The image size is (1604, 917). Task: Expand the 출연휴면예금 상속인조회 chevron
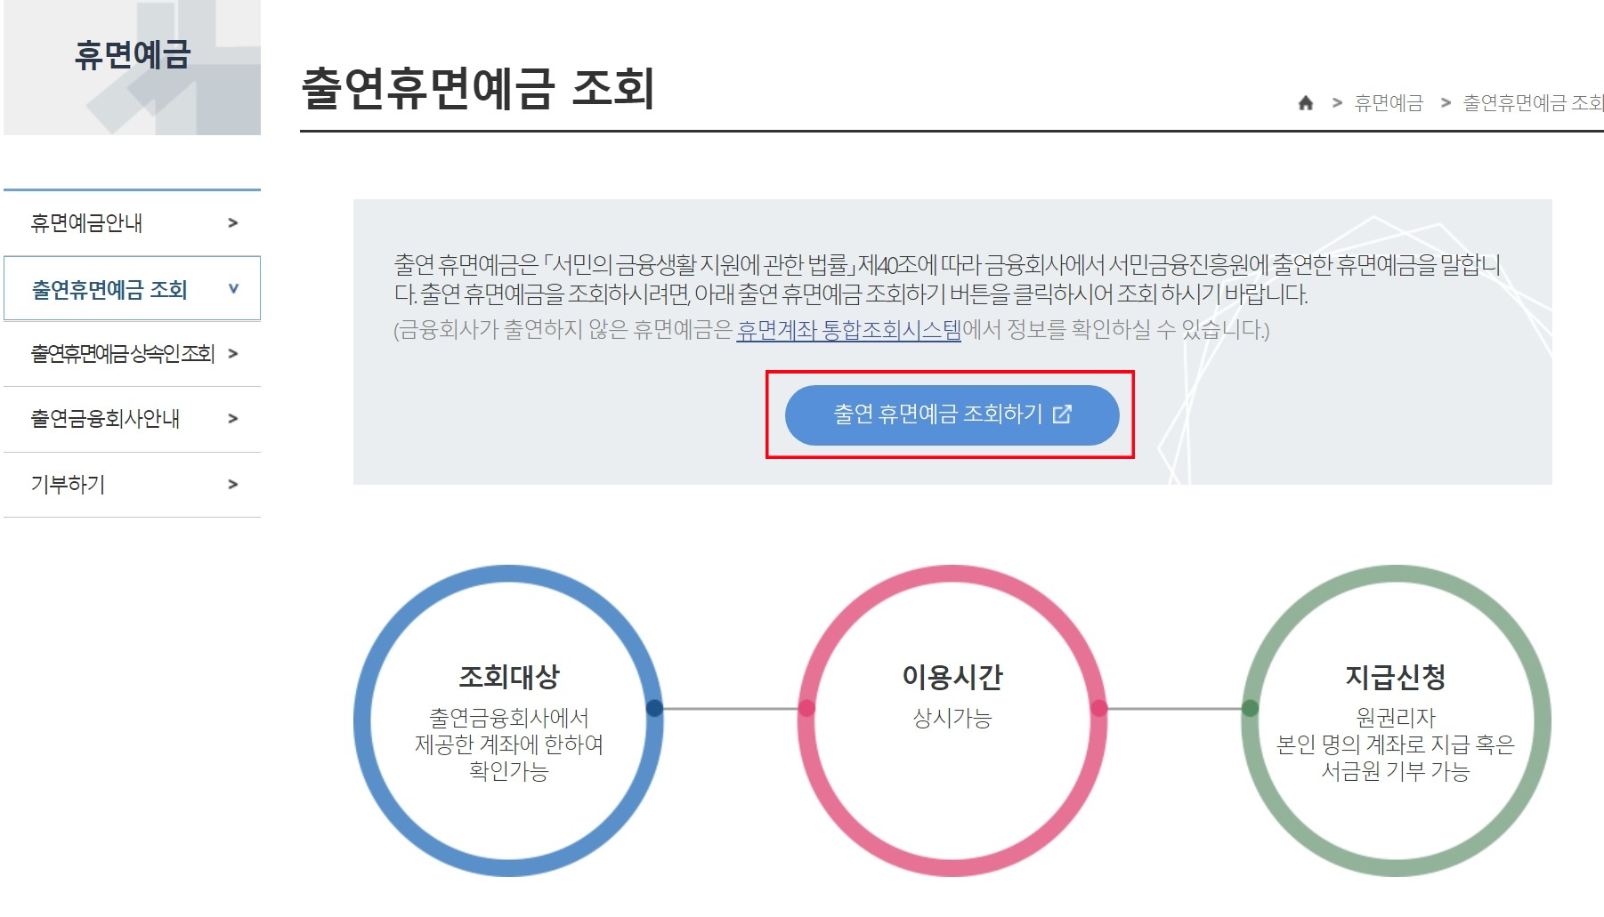[234, 353]
